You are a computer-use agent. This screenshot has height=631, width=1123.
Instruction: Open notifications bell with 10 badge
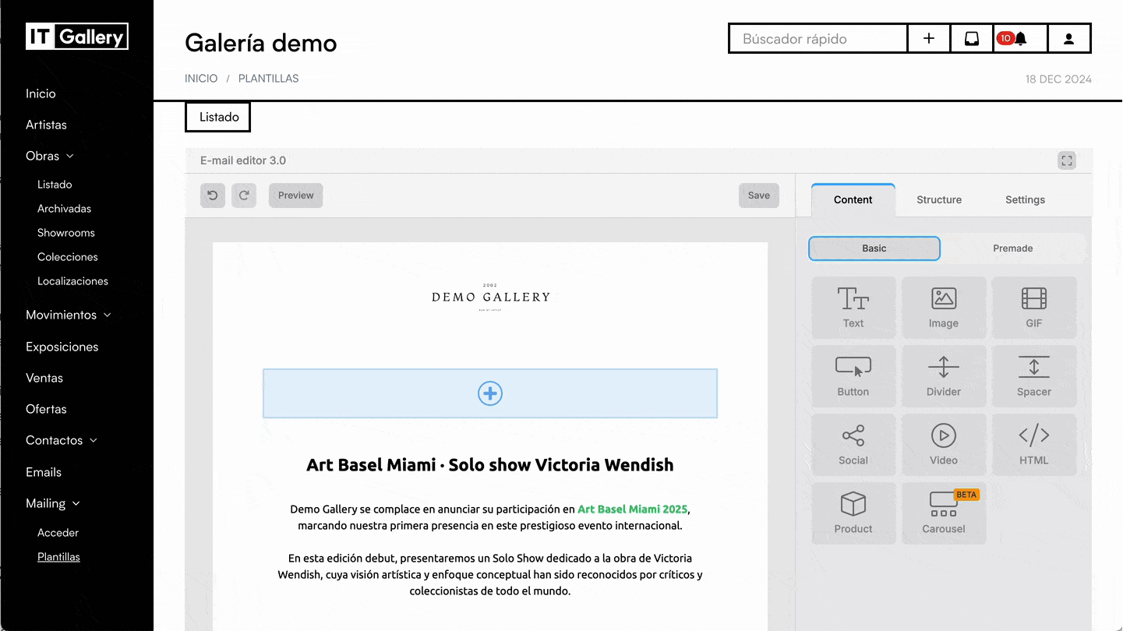click(x=1020, y=39)
